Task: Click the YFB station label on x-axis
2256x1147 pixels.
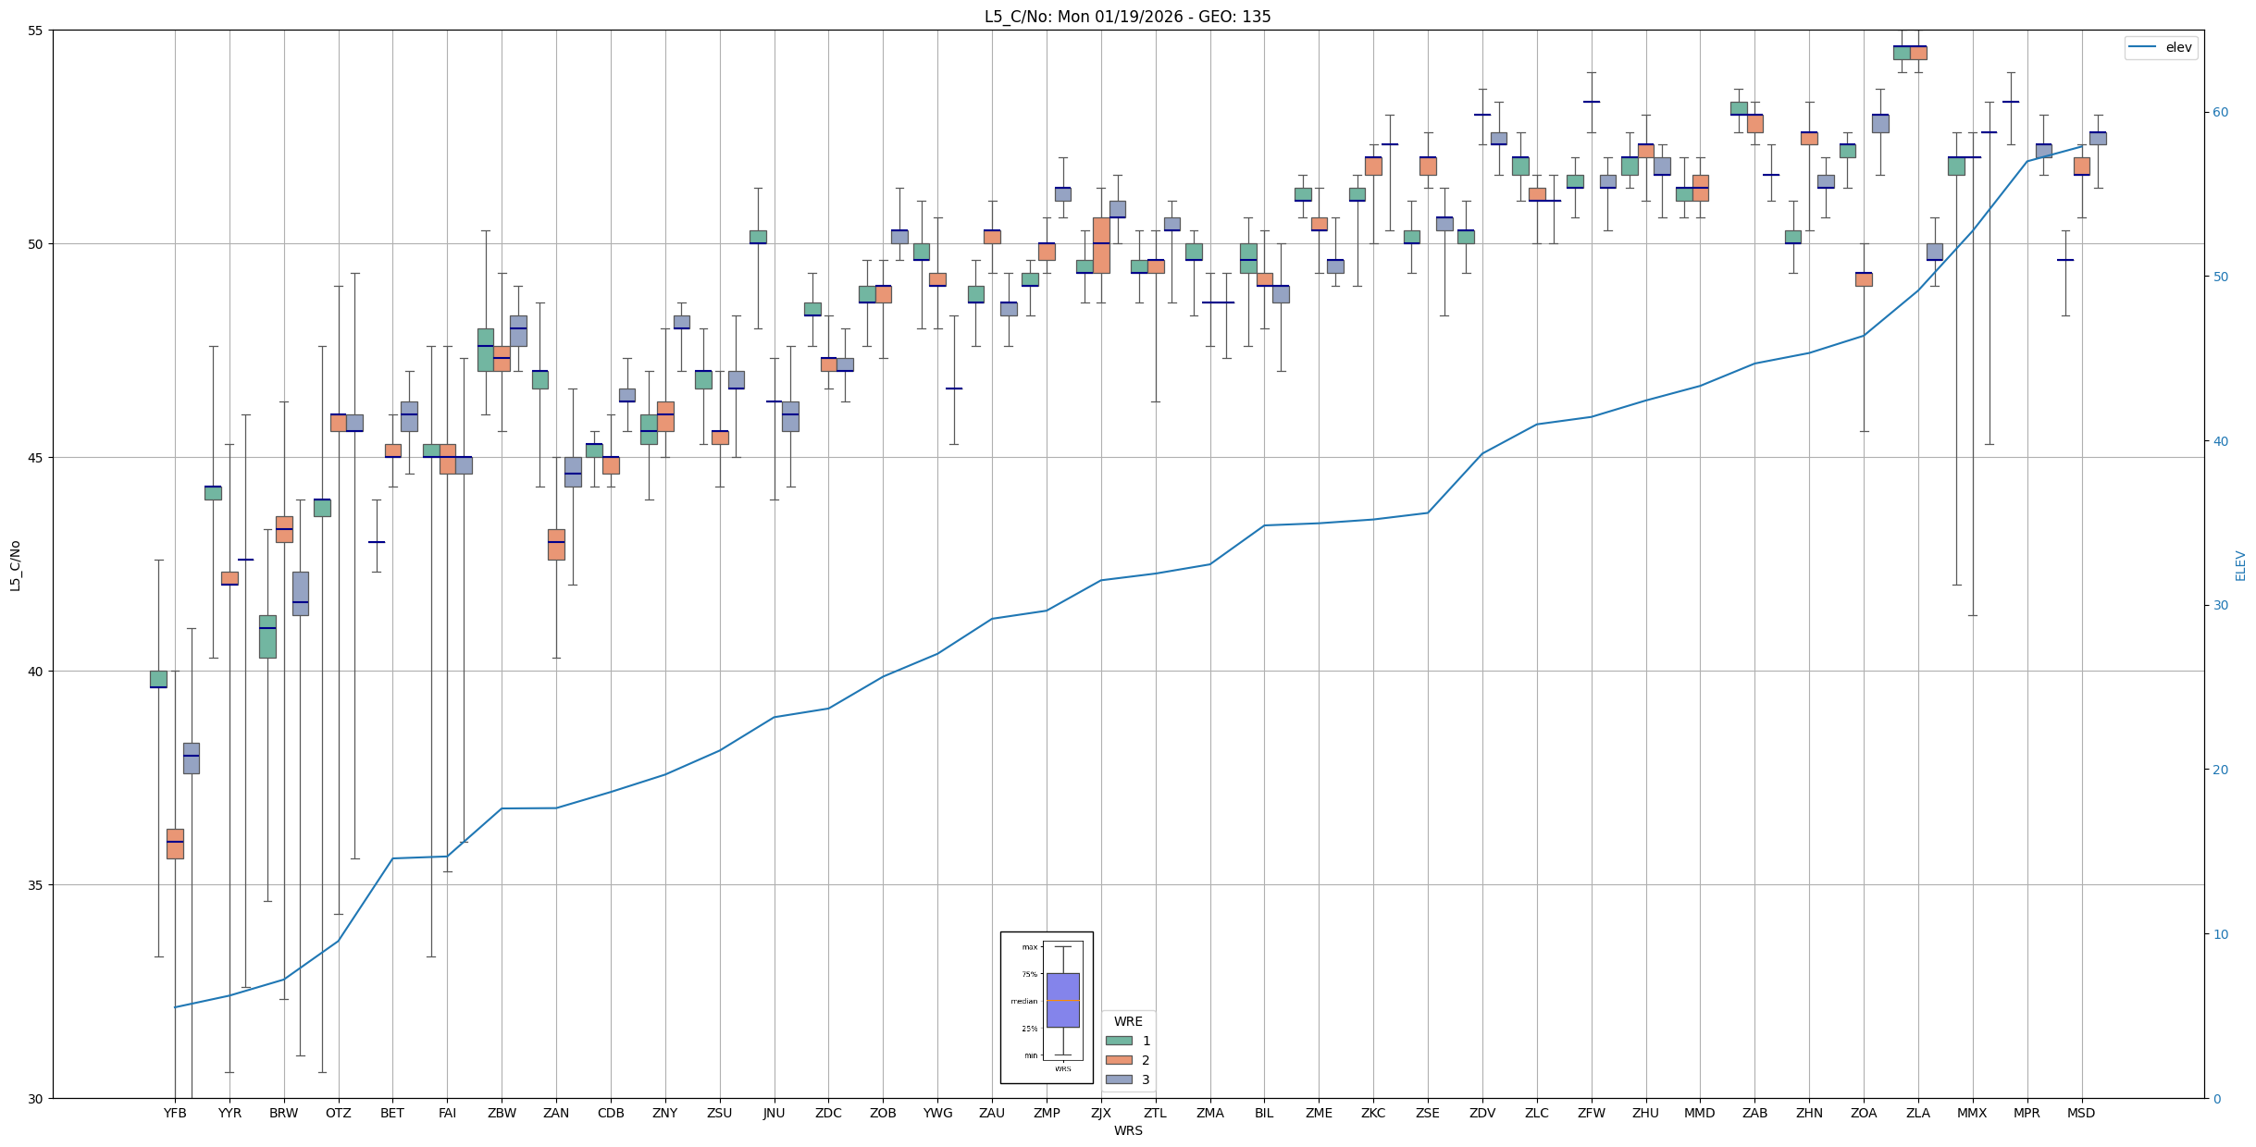Action: (x=175, y=1113)
